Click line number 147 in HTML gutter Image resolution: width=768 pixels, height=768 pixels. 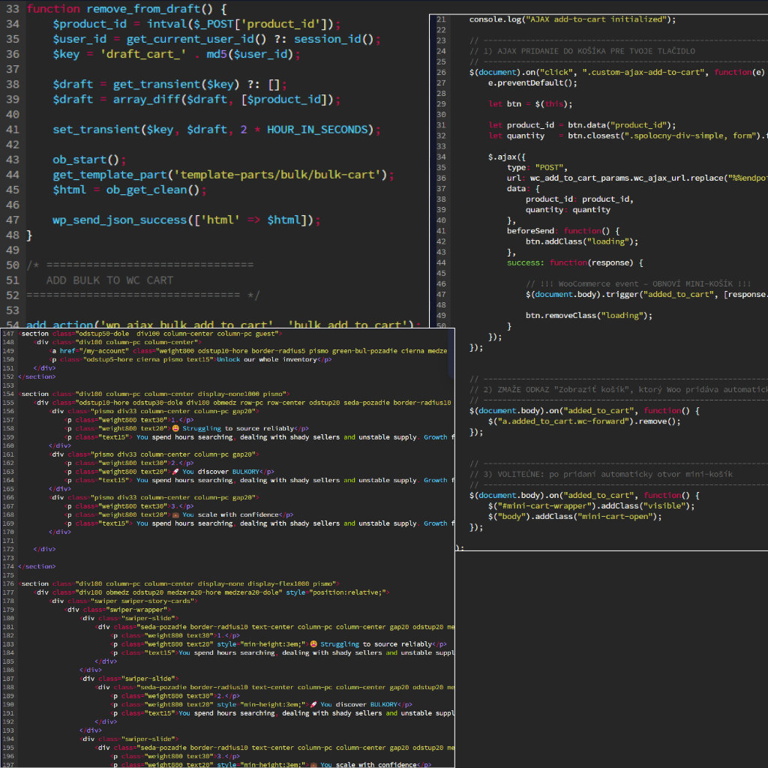point(9,333)
